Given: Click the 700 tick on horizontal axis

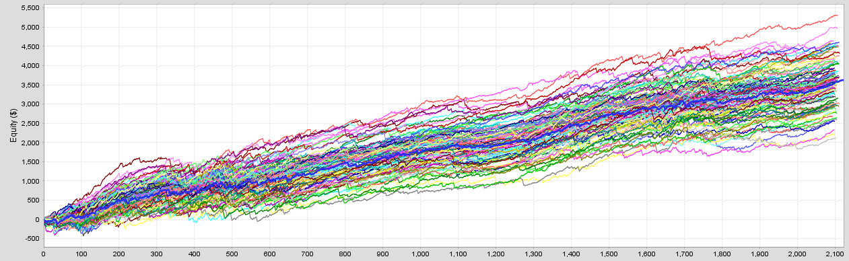Looking at the screenshot, I should point(307,255).
